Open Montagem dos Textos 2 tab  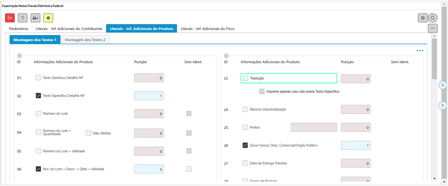(x=85, y=40)
